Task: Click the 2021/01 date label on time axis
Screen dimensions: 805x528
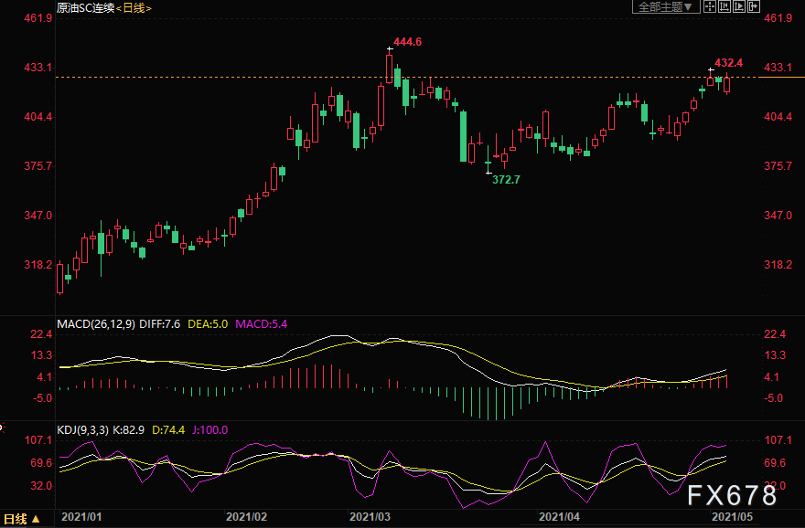Action: click(x=81, y=517)
